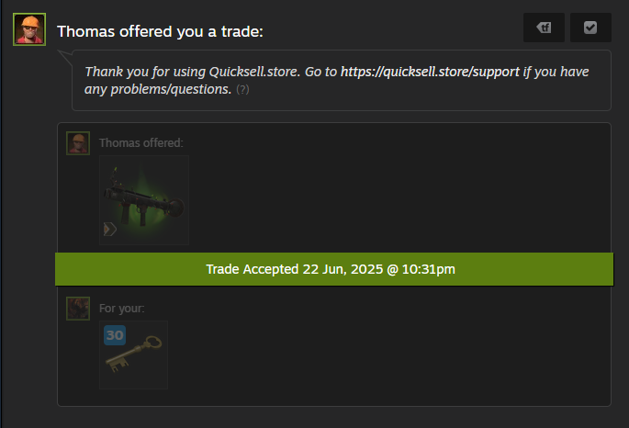Select 'Thank you for using Quicksell.store' text
Screen dimensions: 629x428
pyautogui.click(x=192, y=72)
